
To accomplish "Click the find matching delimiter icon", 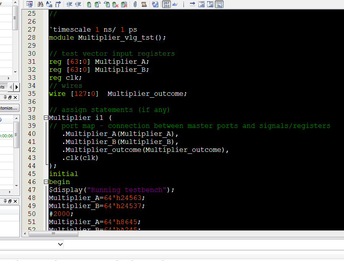I will click(58, 4).
